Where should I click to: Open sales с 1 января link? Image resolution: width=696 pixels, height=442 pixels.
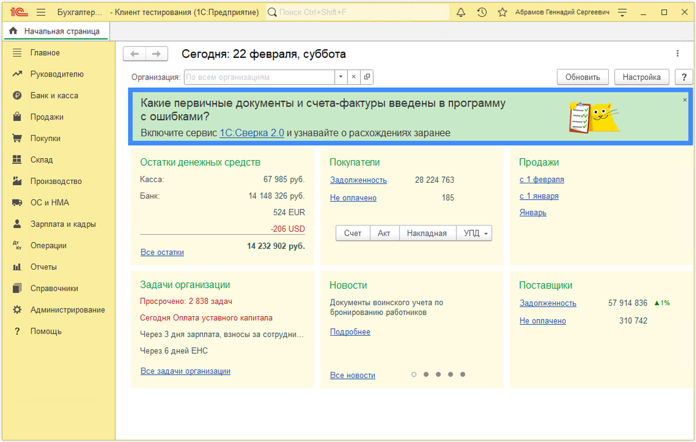(x=539, y=196)
